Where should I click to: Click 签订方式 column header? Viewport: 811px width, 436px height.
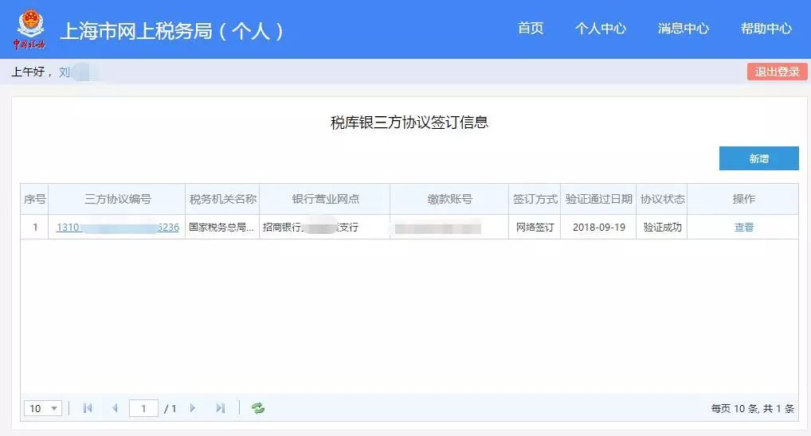(535, 199)
